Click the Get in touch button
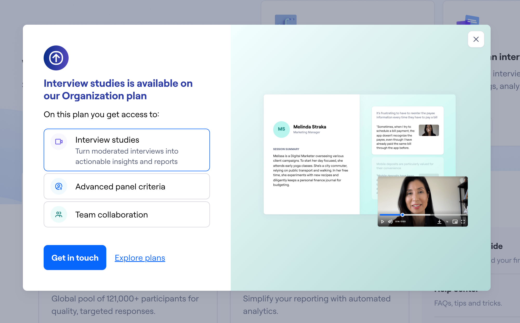 (x=75, y=258)
